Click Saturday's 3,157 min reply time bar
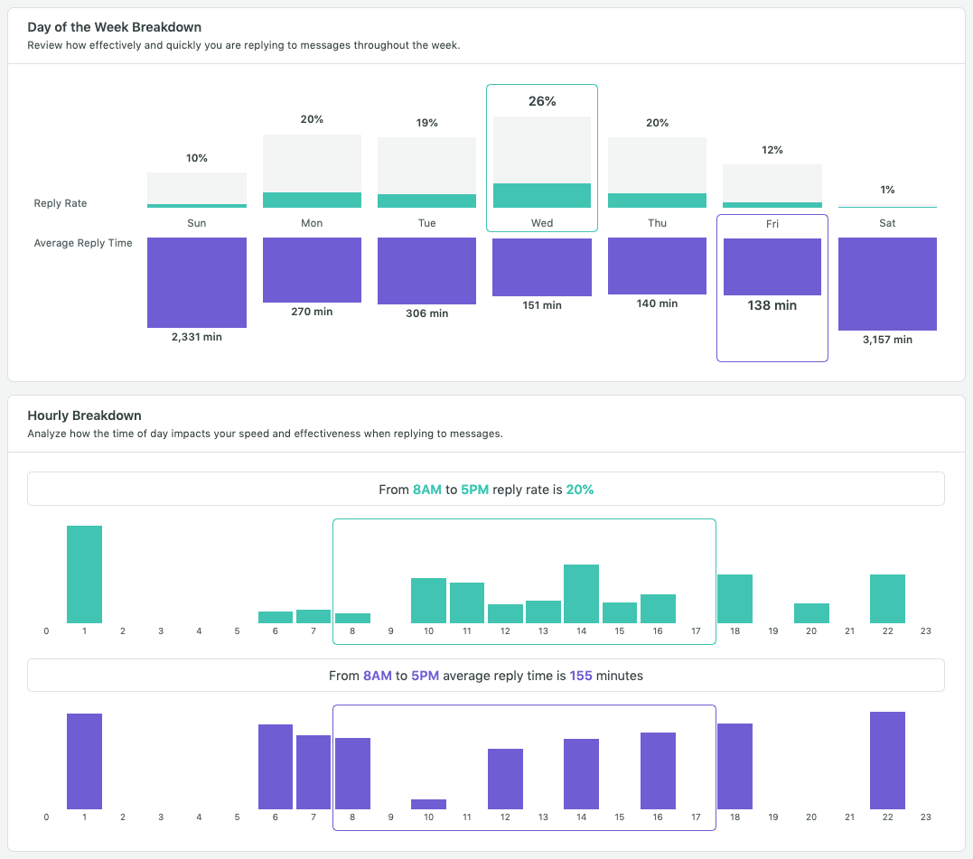Screen dimensions: 973x859 887,284
